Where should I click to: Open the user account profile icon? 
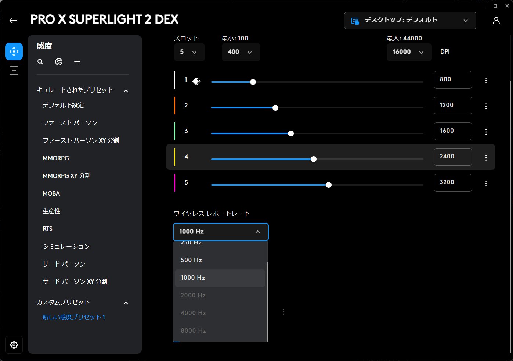496,21
